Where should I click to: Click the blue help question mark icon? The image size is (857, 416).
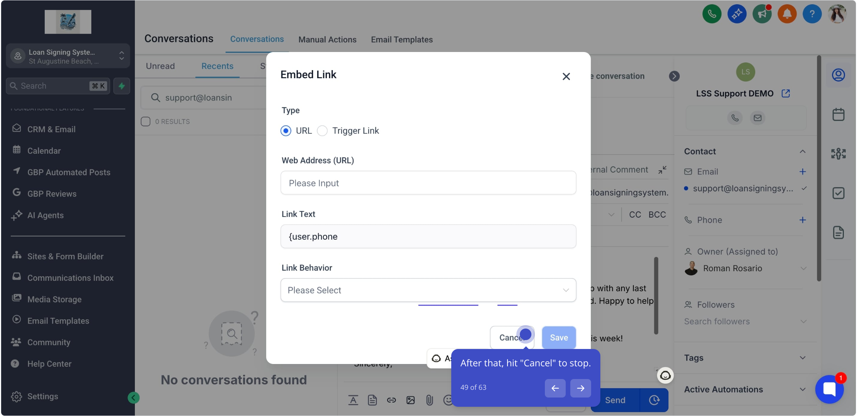(812, 14)
